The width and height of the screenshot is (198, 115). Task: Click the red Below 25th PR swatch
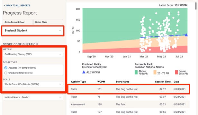pos(176,72)
